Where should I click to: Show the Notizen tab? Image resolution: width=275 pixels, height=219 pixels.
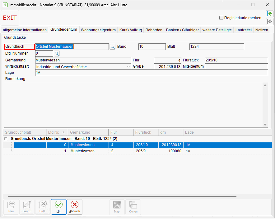coord(262,30)
